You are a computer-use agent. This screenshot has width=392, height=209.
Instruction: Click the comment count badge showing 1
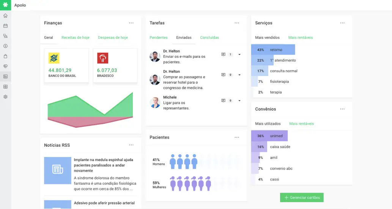[230, 54]
